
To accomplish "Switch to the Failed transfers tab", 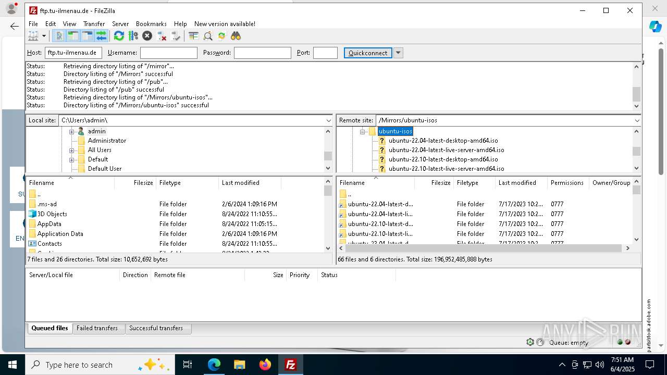I will 97,328.
